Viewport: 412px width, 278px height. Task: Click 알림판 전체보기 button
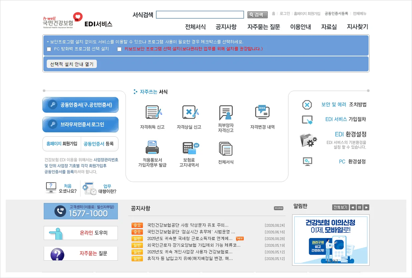(341, 207)
